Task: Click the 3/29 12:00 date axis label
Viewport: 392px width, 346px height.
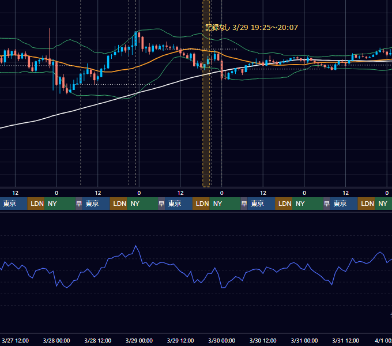Action: pyautogui.click(x=180, y=340)
